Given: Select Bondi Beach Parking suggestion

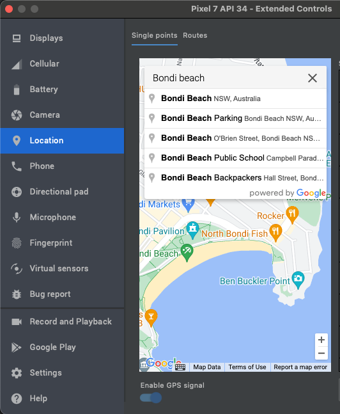Looking at the screenshot, I should click(235, 118).
